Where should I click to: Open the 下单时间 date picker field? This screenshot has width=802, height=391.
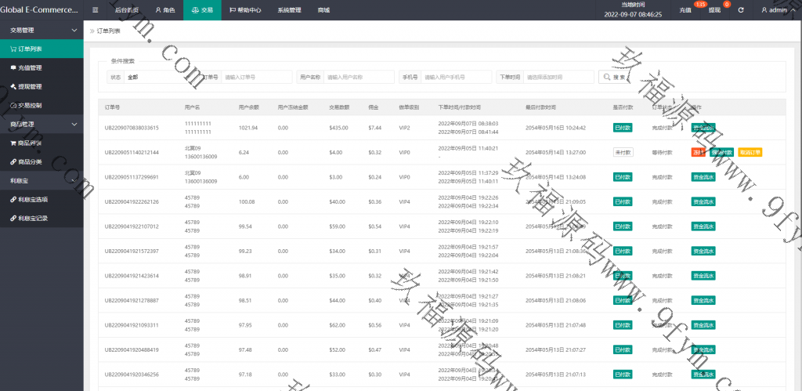tap(558, 77)
